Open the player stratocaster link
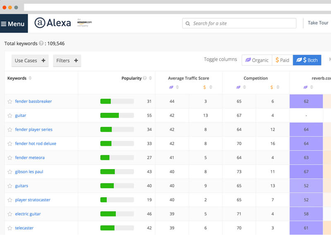The height and width of the screenshot is (248, 331). 33,200
